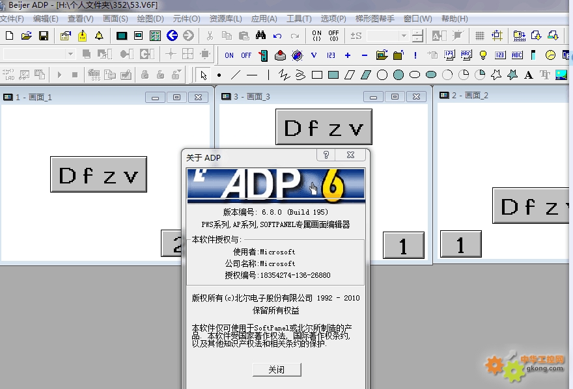
Task: Click the yellow pie chart icon
Action: click(x=550, y=55)
